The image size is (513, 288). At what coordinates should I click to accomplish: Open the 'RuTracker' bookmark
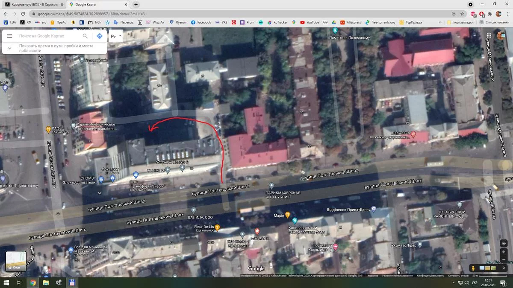pos(277,22)
